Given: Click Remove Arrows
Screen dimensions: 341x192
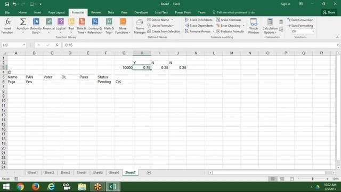Looking at the screenshot, I should click(x=198, y=31).
